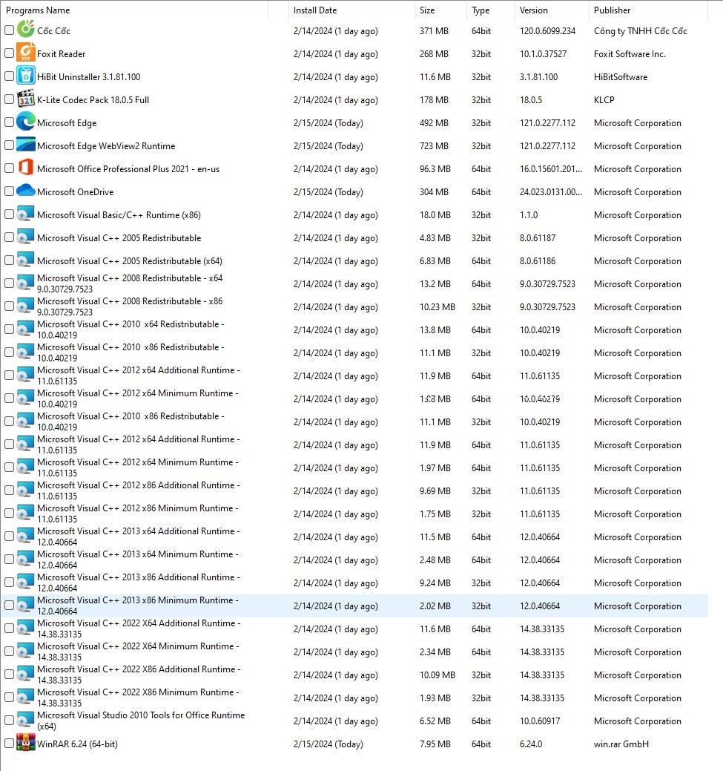Click the Microsoft Edge WebView2 Runtime icon
723x771 pixels.
25,145
